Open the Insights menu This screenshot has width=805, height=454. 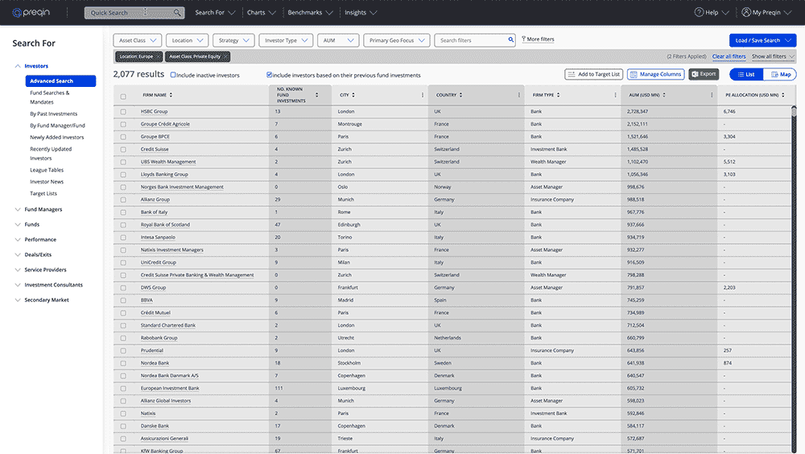[x=361, y=12]
